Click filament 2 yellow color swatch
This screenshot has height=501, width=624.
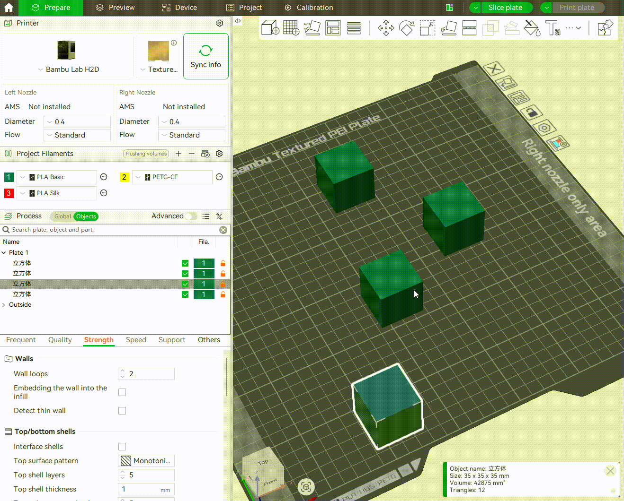(124, 177)
